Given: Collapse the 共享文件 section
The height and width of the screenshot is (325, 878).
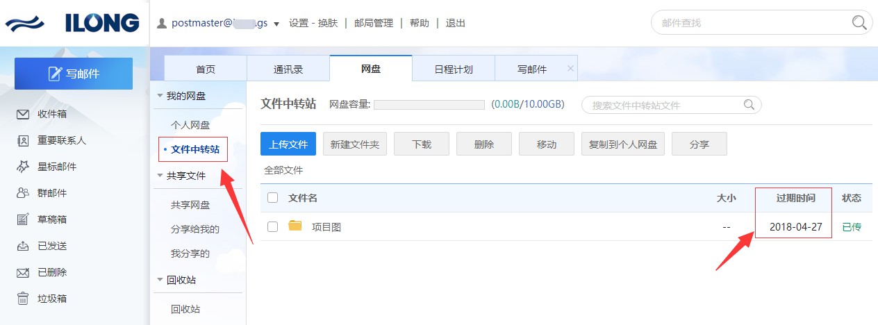Looking at the screenshot, I should pyautogui.click(x=160, y=176).
